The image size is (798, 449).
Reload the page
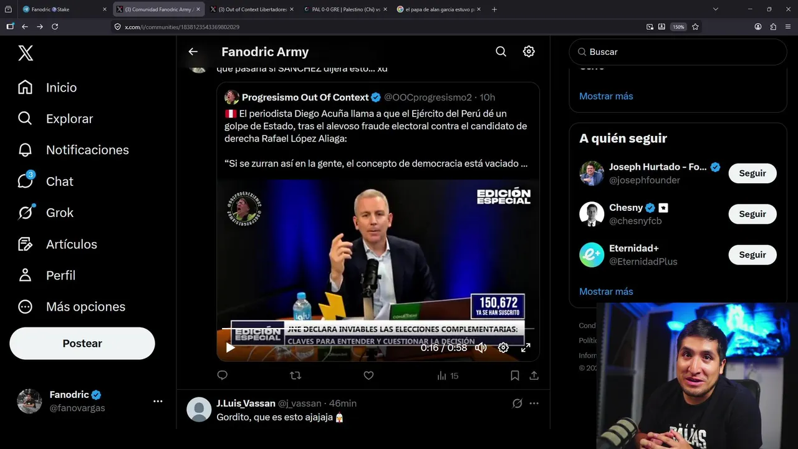pyautogui.click(x=55, y=27)
